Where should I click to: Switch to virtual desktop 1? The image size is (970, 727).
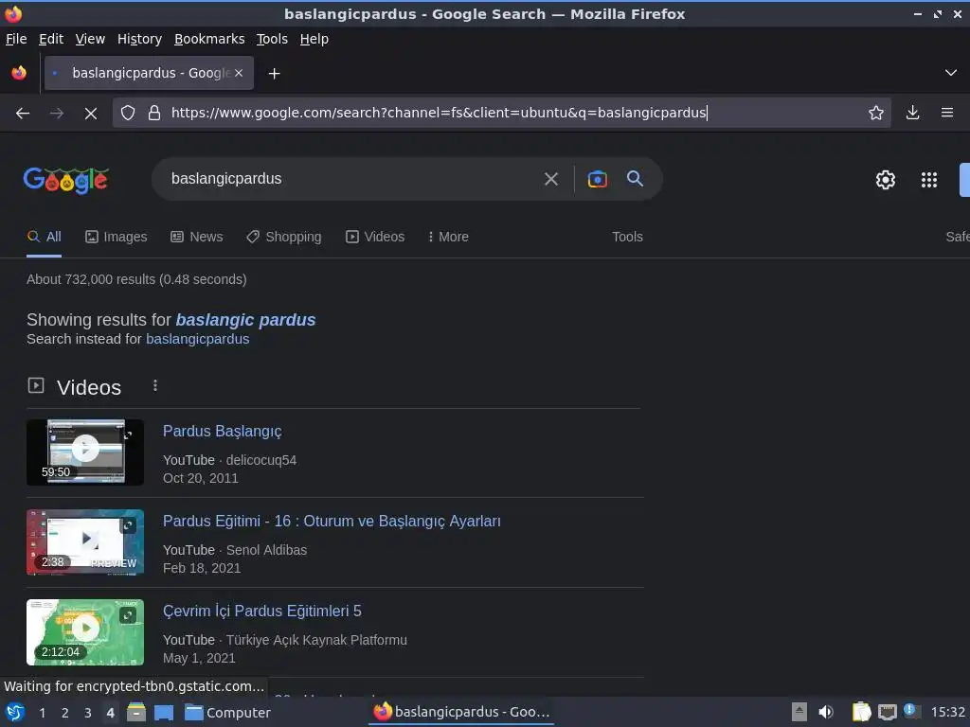click(x=42, y=713)
